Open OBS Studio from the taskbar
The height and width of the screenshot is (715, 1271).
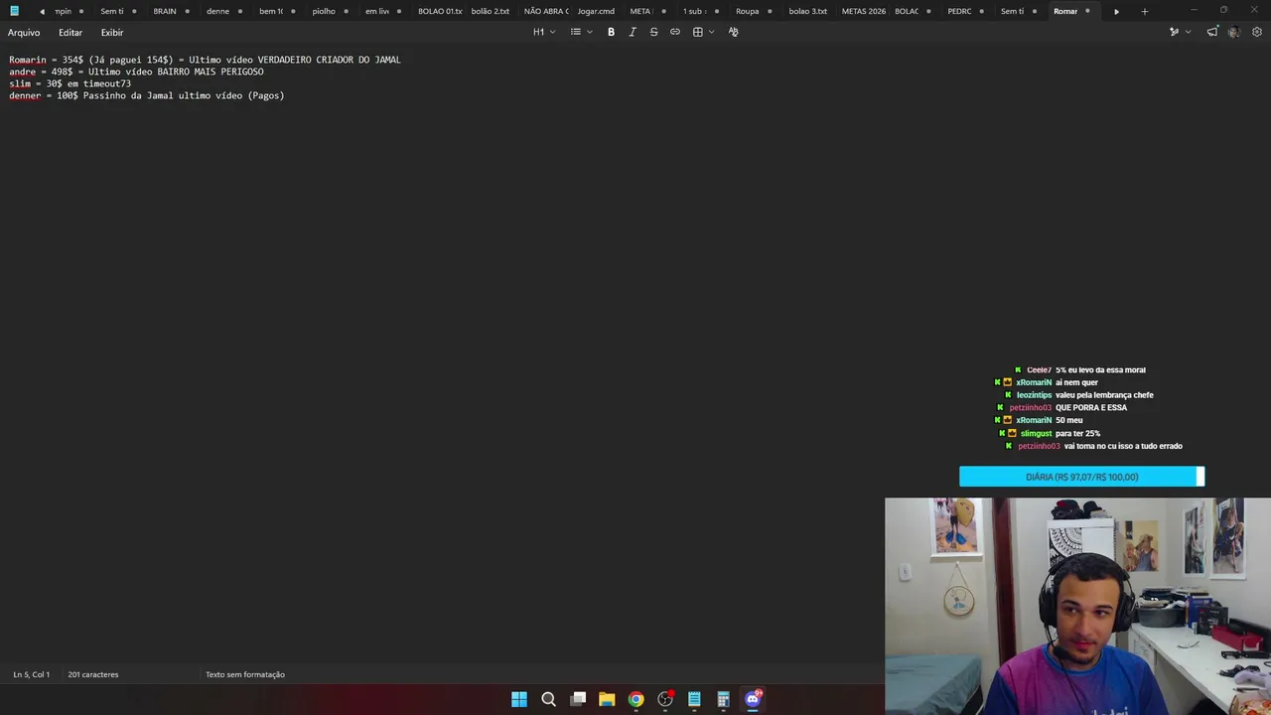665,699
